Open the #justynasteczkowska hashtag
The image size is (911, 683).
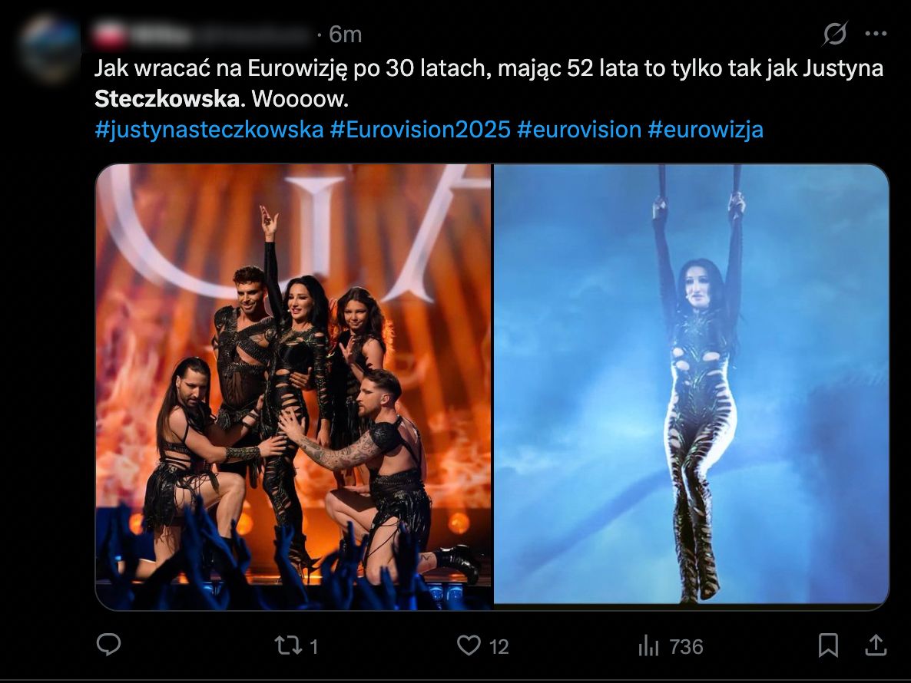[209, 130]
